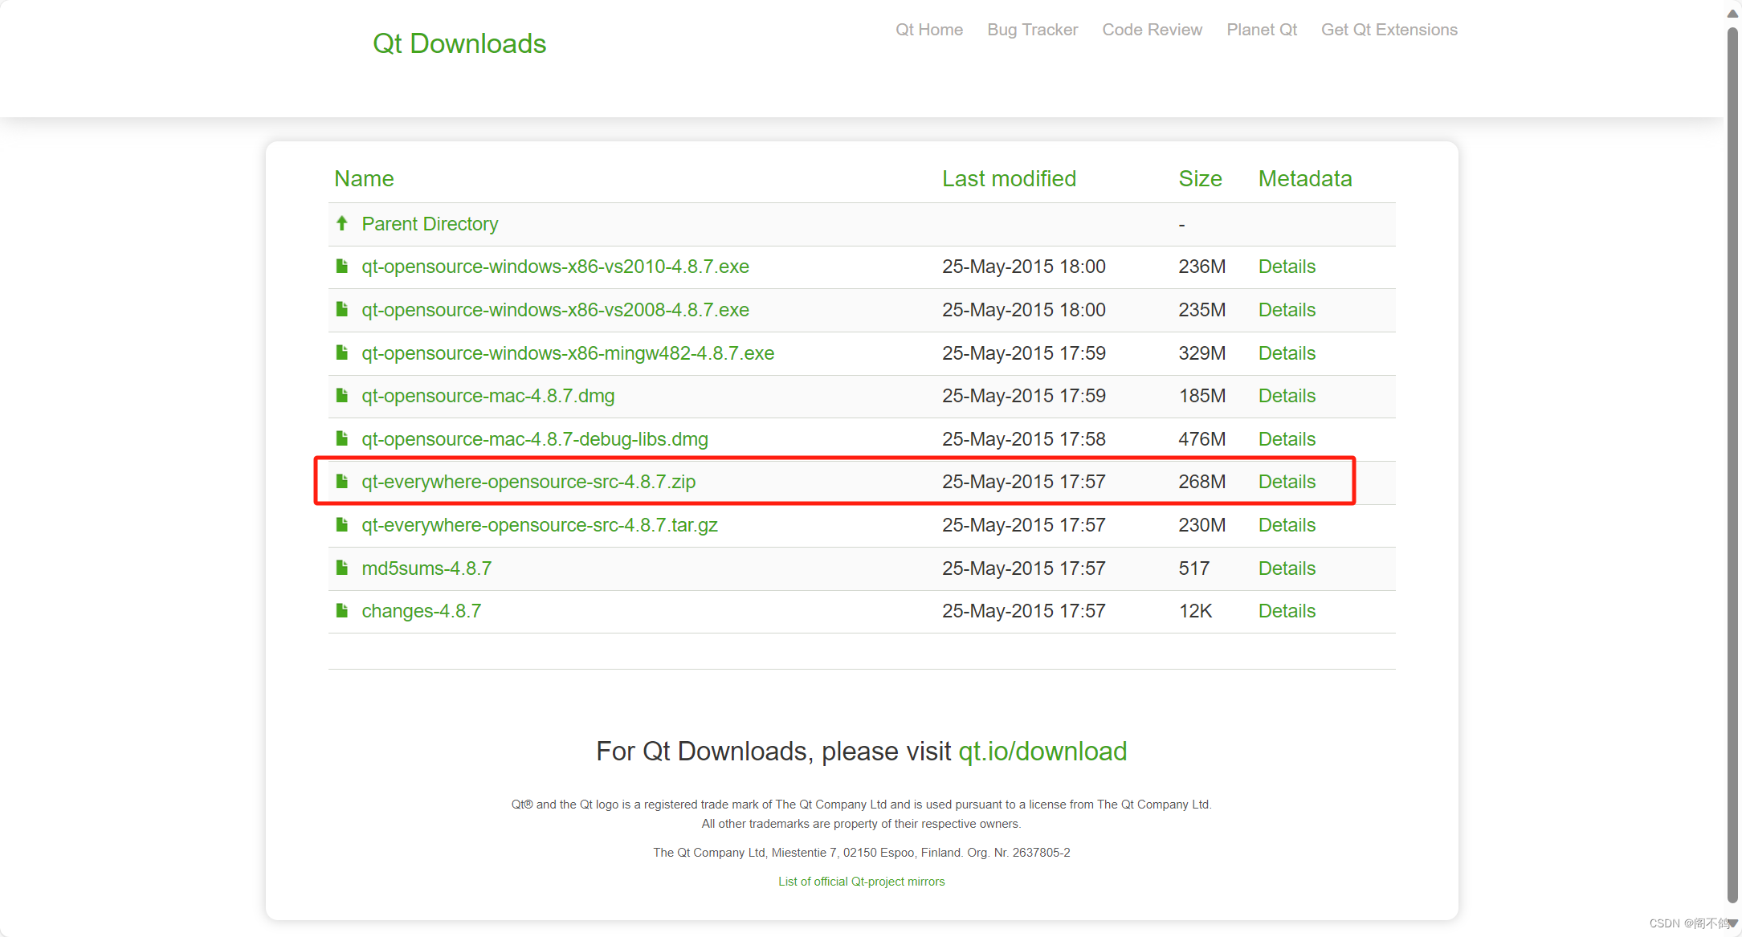Screen dimensions: 1742x937
Task: Click the 517 size value
Action: coord(1193,568)
